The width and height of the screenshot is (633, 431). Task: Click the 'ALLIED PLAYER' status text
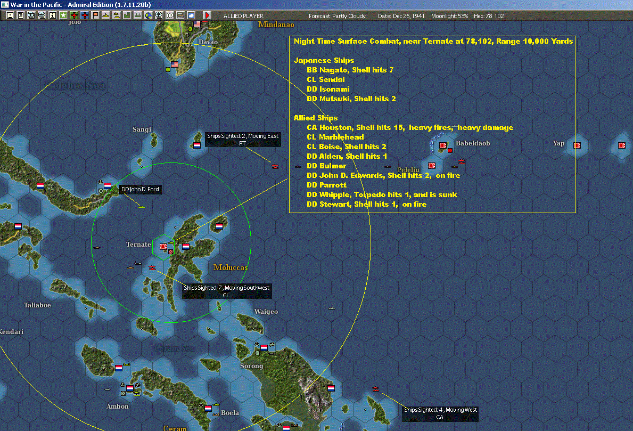(x=243, y=16)
